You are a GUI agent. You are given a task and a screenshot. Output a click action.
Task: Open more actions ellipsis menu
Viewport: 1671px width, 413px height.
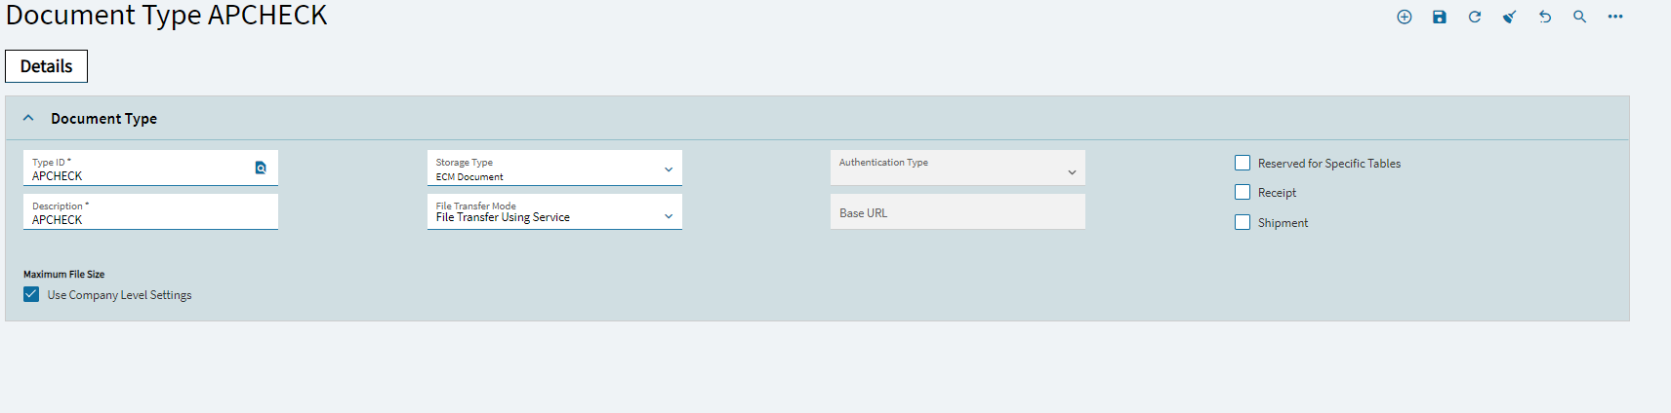1615,17
